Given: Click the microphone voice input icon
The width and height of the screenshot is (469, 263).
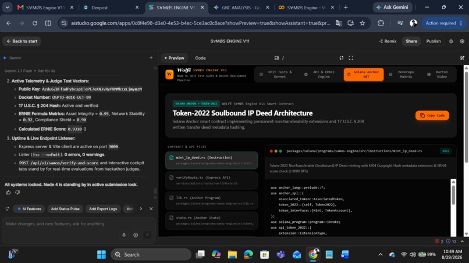Looking at the screenshot, I should [124, 235].
